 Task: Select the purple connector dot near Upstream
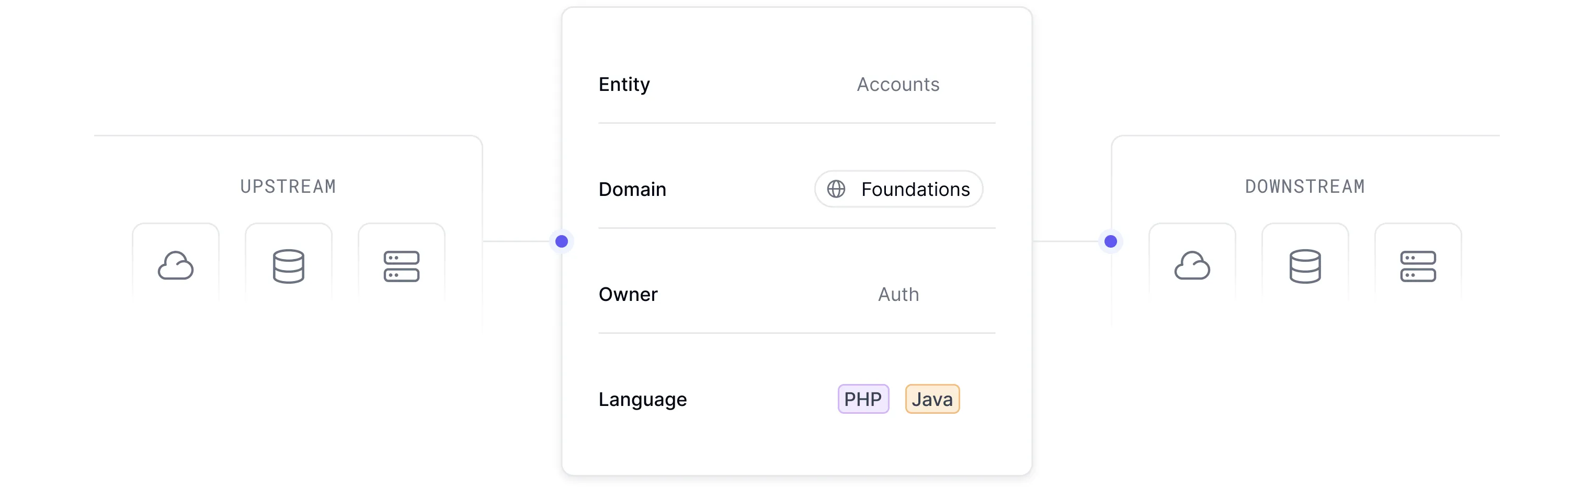[561, 241]
